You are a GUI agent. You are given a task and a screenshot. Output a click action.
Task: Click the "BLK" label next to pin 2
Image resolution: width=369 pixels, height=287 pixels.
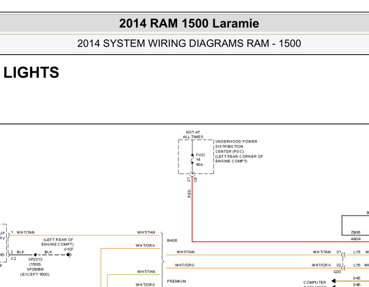(21, 252)
